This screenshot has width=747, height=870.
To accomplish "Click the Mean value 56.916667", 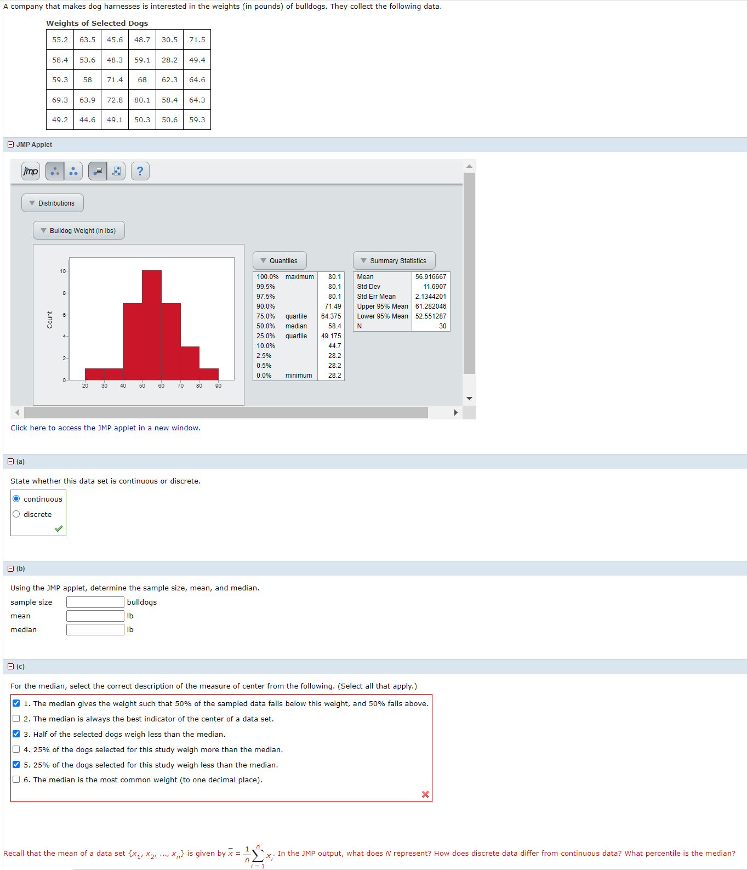I will 431,277.
